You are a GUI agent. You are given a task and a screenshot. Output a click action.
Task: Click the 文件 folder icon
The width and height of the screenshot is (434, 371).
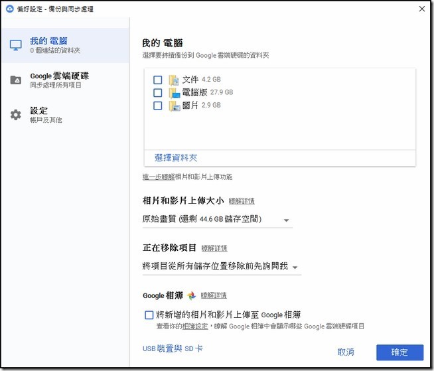175,80
